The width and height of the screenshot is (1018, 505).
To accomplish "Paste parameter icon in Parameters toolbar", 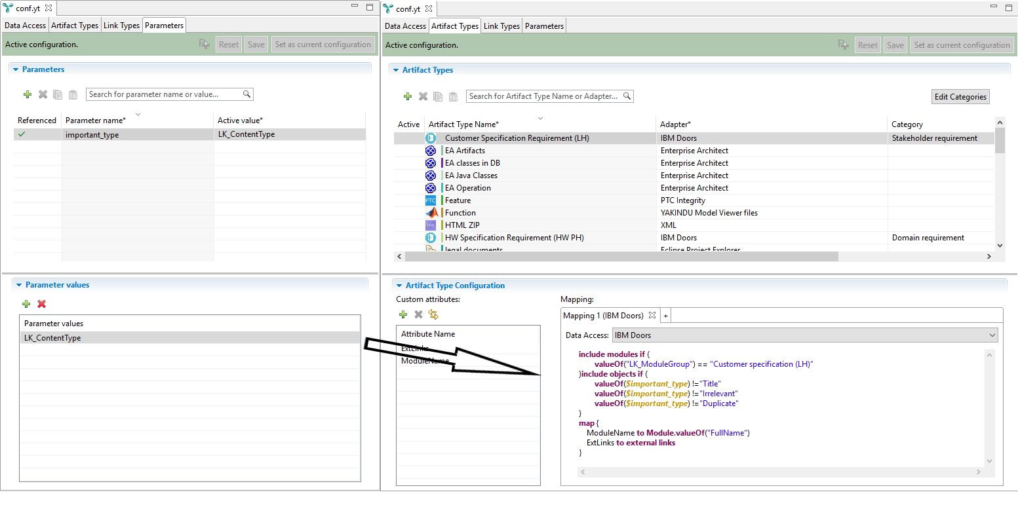I will pyautogui.click(x=73, y=94).
